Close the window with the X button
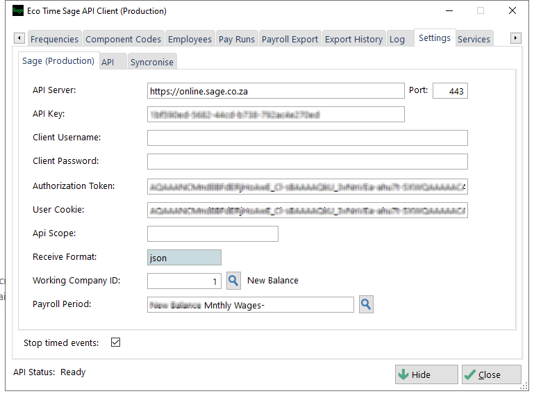 coord(512,10)
